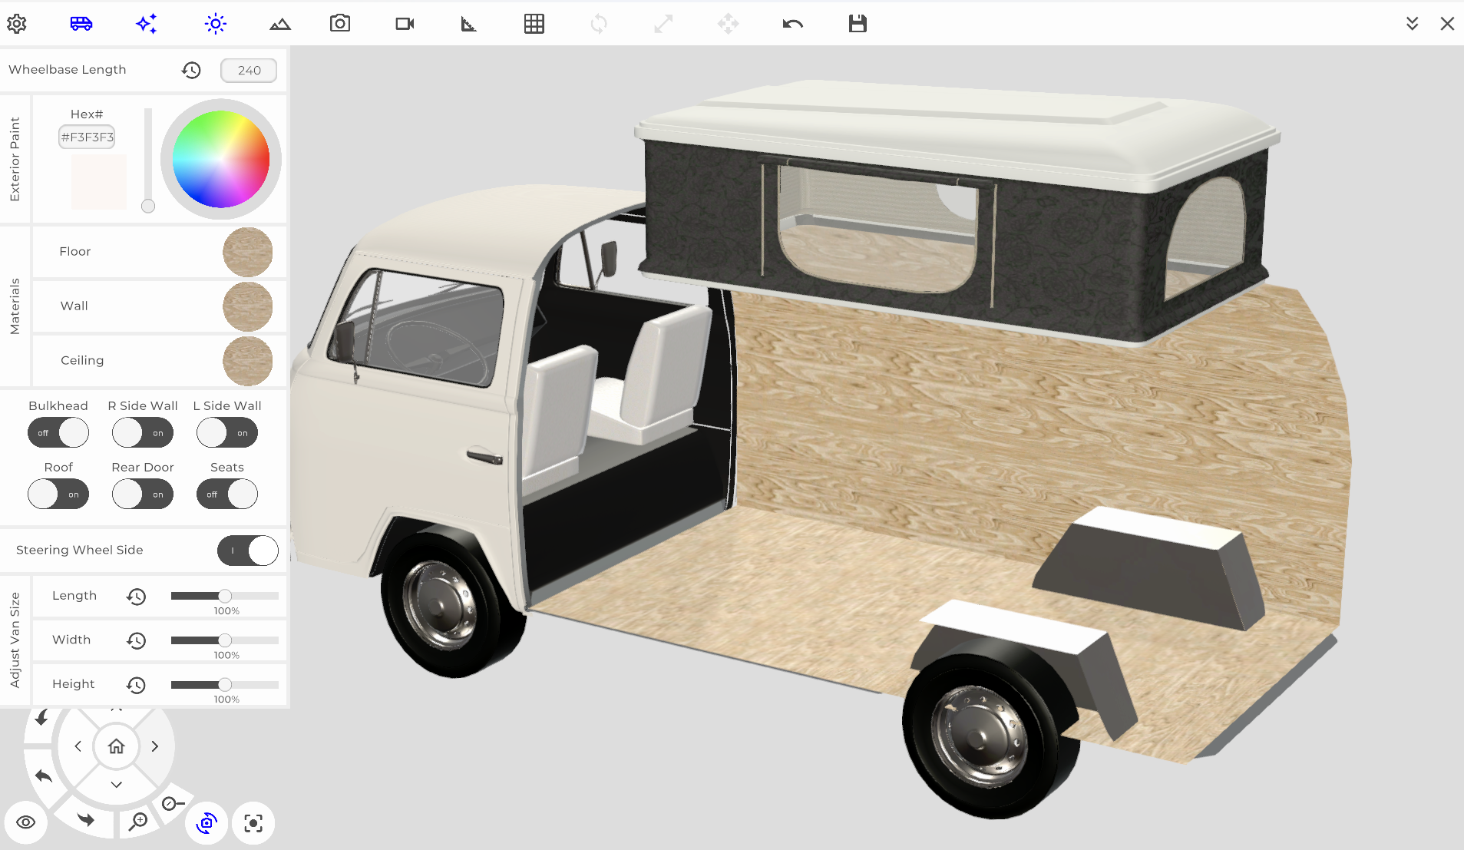Viewport: 1464px width, 850px height.
Task: Reset the van Length to default
Action: point(136,597)
